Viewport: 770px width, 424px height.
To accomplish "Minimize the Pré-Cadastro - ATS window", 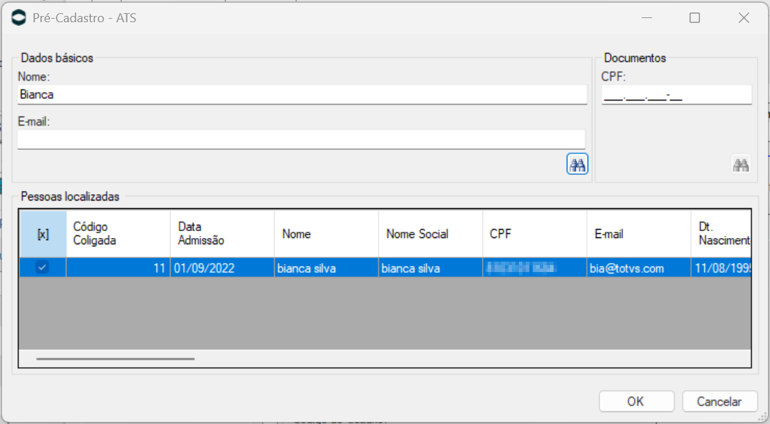I will tap(647, 17).
